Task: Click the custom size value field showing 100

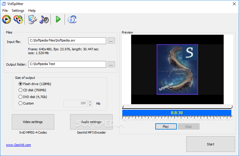Action: coord(76,103)
